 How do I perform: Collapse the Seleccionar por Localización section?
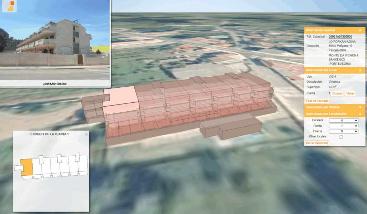tap(360, 114)
